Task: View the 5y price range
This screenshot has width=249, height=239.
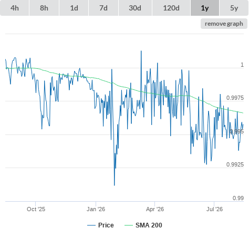Action: coord(234,8)
